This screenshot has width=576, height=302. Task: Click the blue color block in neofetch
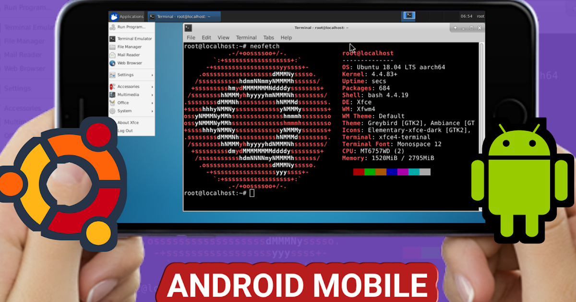[x=392, y=172]
